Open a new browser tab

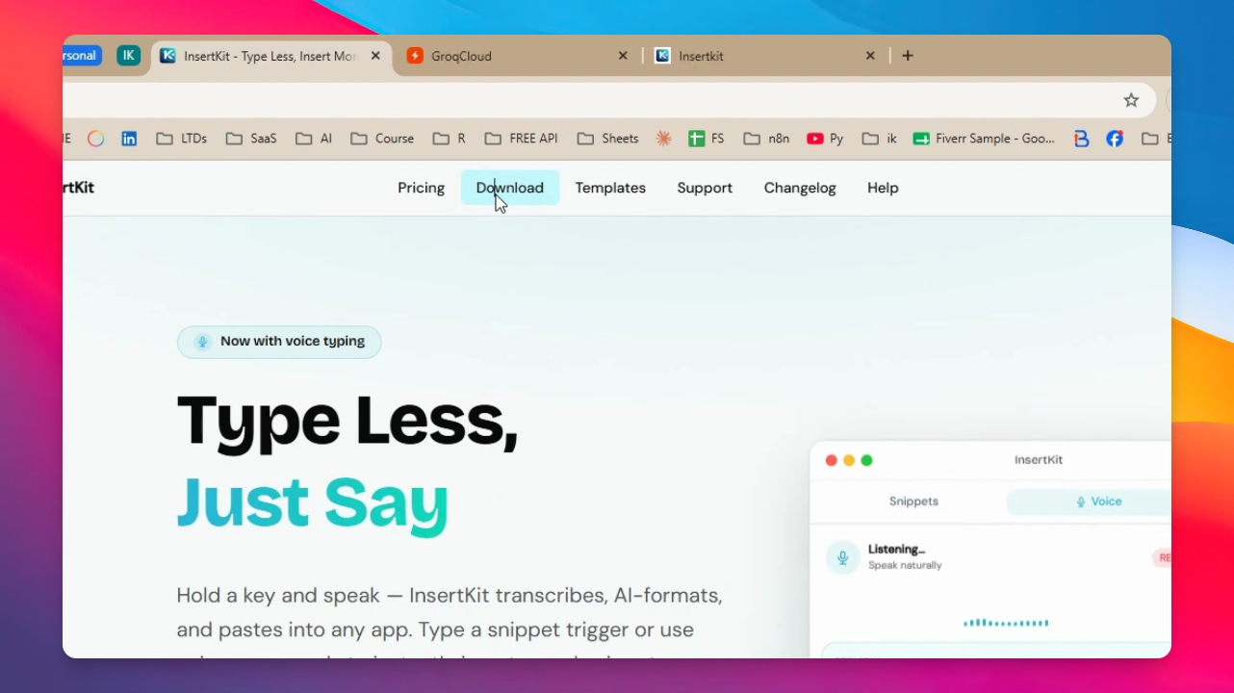907,56
